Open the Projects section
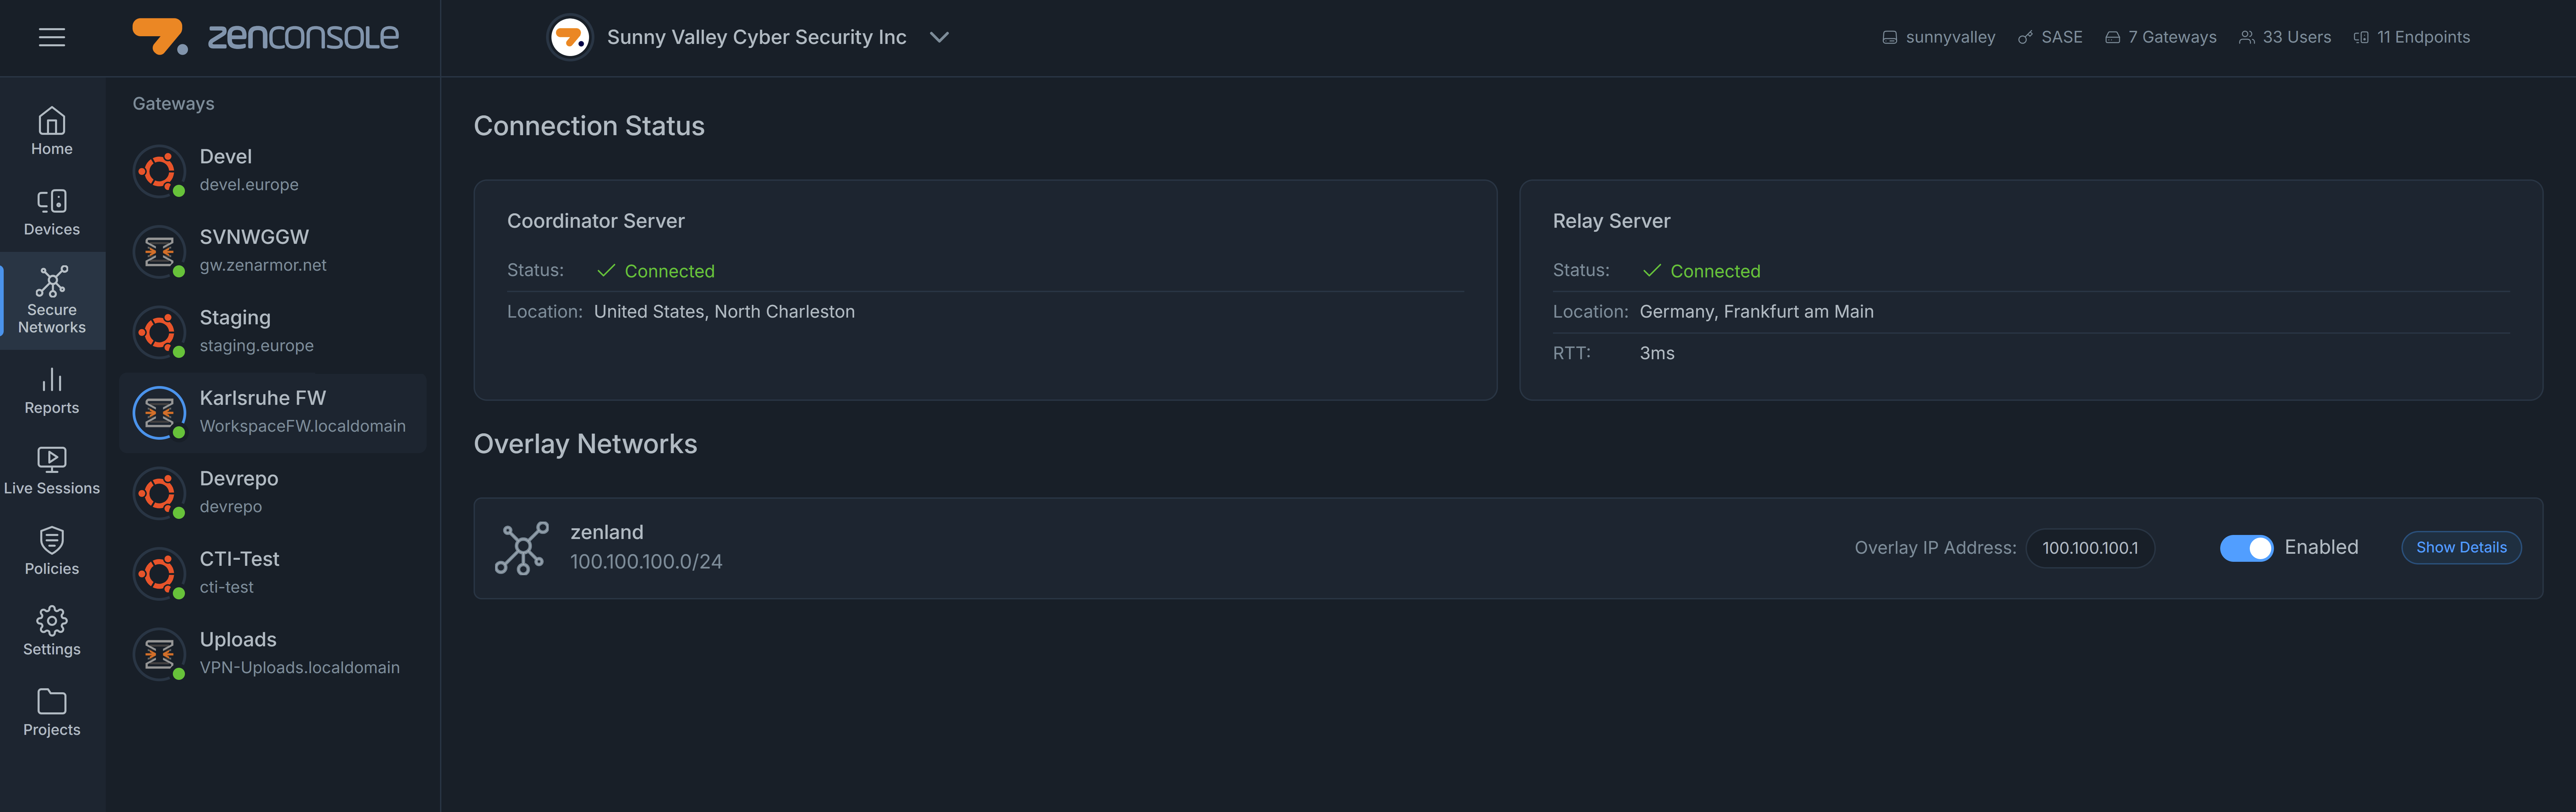The image size is (2576, 812). click(x=52, y=712)
